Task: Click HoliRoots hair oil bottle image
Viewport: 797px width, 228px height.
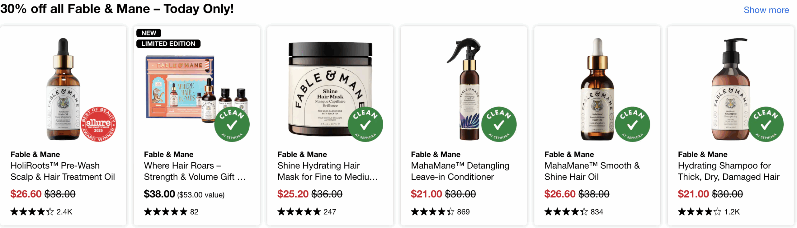Action: pyautogui.click(x=63, y=89)
